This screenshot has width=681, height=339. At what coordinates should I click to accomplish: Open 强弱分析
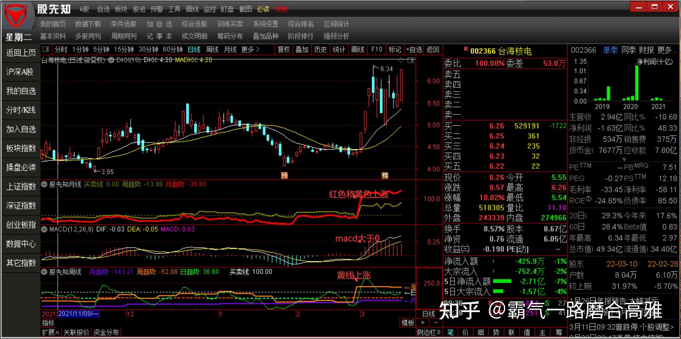pyautogui.click(x=336, y=36)
